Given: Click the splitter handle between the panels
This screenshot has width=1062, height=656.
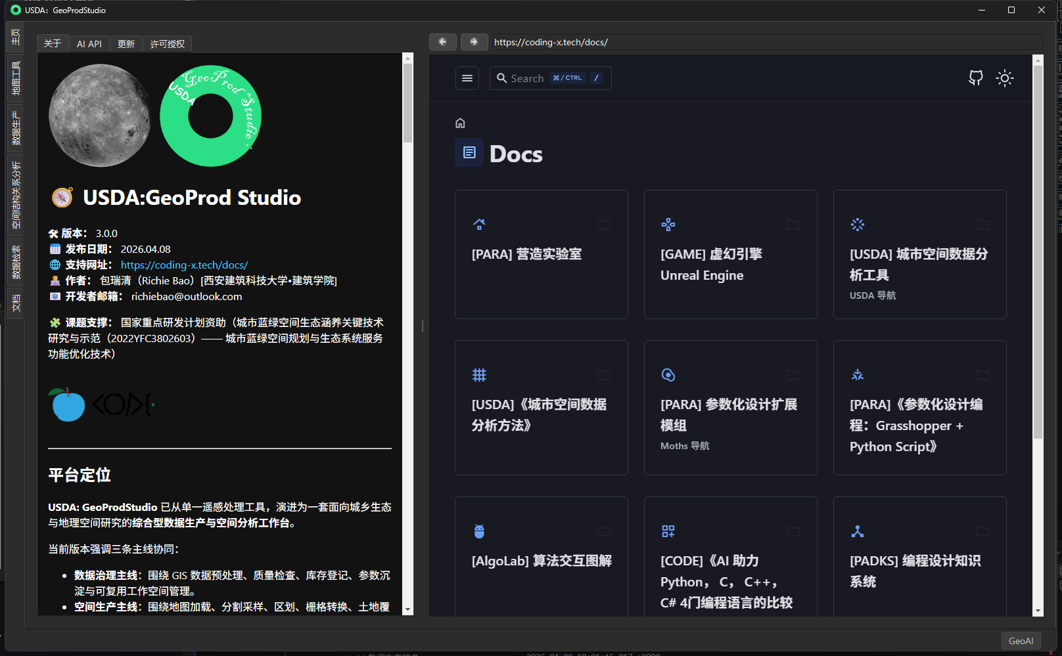Looking at the screenshot, I should (x=422, y=326).
